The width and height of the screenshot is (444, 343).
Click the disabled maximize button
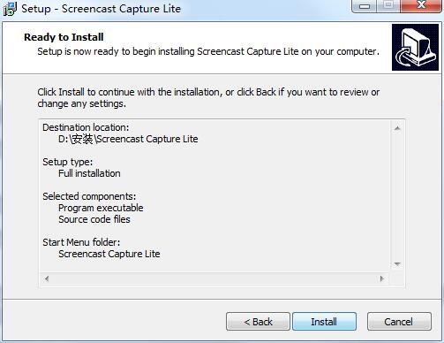388,6
